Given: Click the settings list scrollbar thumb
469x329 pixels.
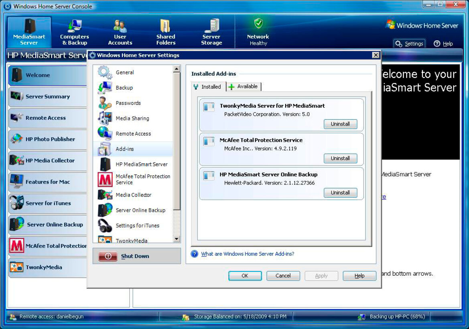Looking at the screenshot, I should coord(177,141).
